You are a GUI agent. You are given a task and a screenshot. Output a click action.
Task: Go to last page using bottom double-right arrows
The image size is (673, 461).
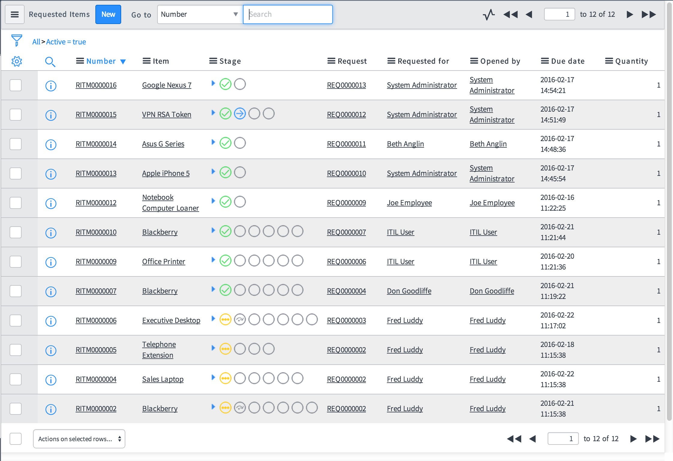(x=652, y=439)
